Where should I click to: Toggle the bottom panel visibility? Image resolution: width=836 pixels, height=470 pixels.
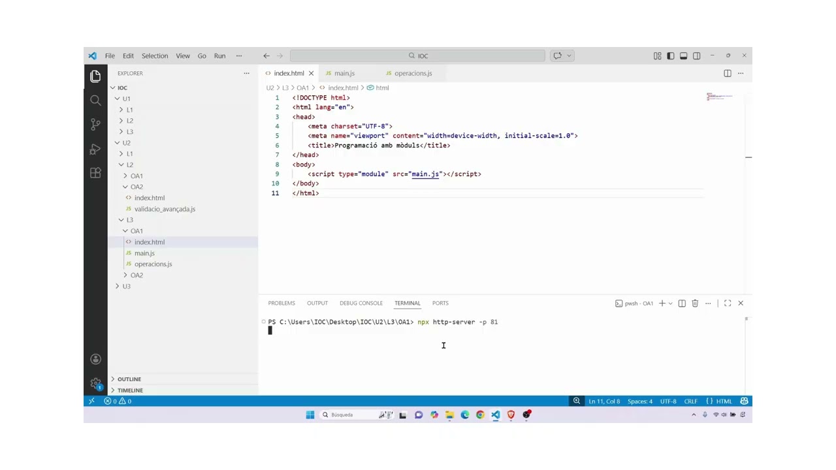[683, 56]
